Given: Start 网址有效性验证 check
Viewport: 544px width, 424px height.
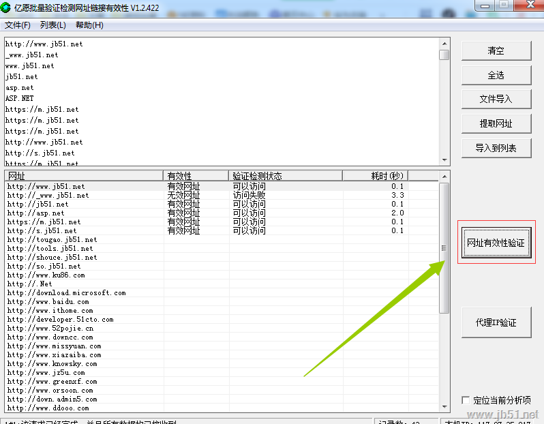Looking at the screenshot, I should click(x=496, y=243).
